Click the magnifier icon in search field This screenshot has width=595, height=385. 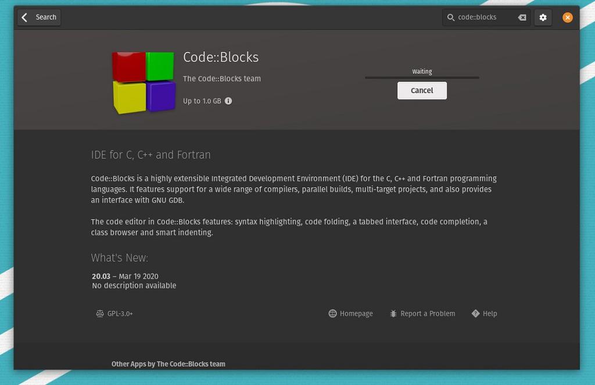pos(450,17)
